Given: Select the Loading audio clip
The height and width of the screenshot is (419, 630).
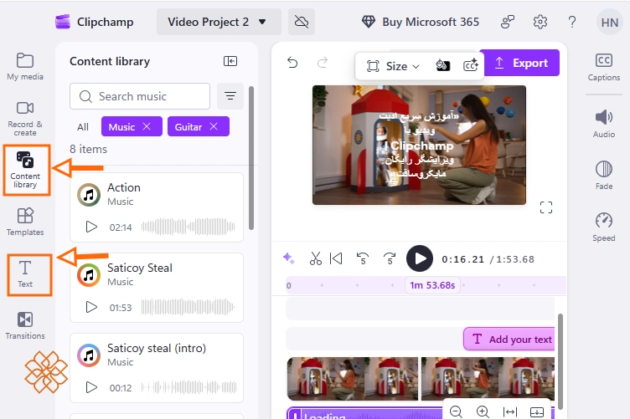Looking at the screenshot, I should [x=364, y=414].
